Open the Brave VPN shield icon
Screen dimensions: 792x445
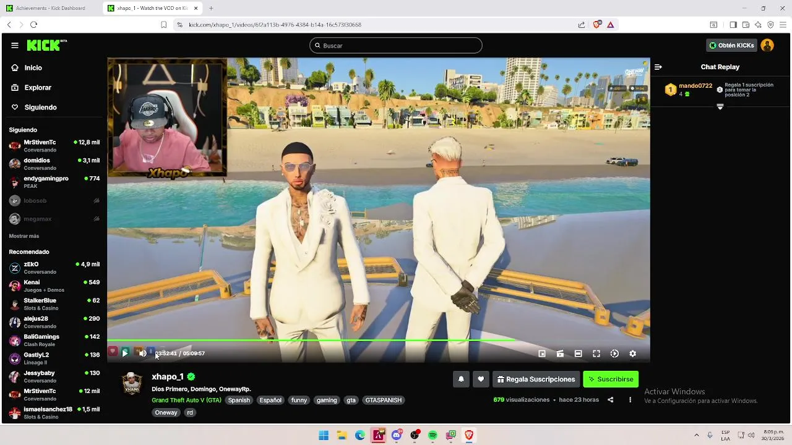coord(770,25)
